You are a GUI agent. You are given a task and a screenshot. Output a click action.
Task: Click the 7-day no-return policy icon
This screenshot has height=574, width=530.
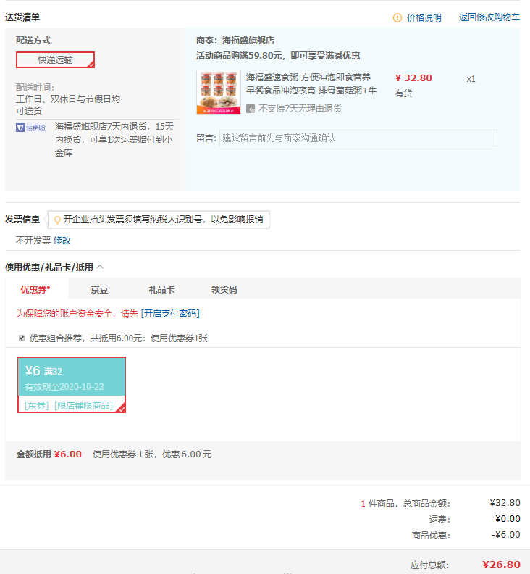pos(251,109)
